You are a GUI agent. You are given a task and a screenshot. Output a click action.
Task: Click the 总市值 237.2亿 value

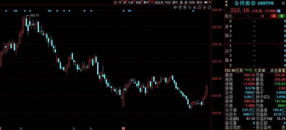click(x=248, y=110)
